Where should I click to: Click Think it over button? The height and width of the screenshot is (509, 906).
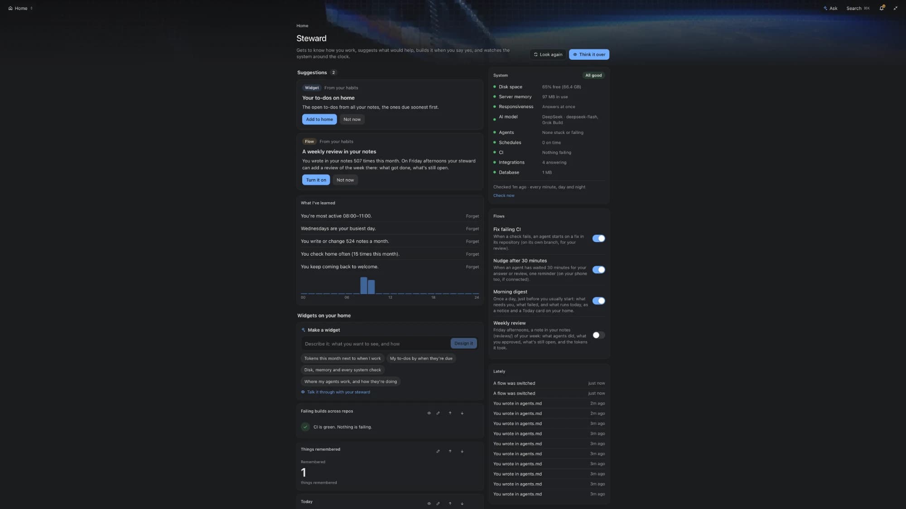589,54
